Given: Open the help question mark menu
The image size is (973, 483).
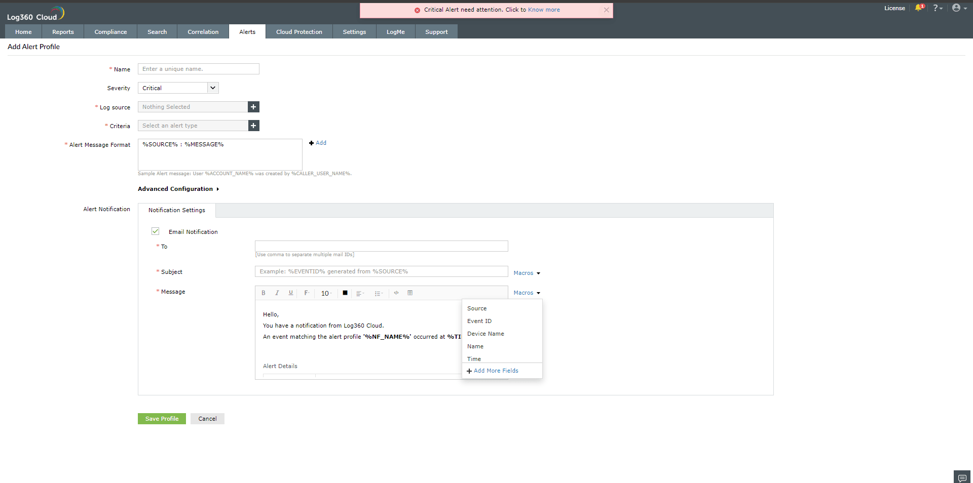Looking at the screenshot, I should [x=938, y=8].
